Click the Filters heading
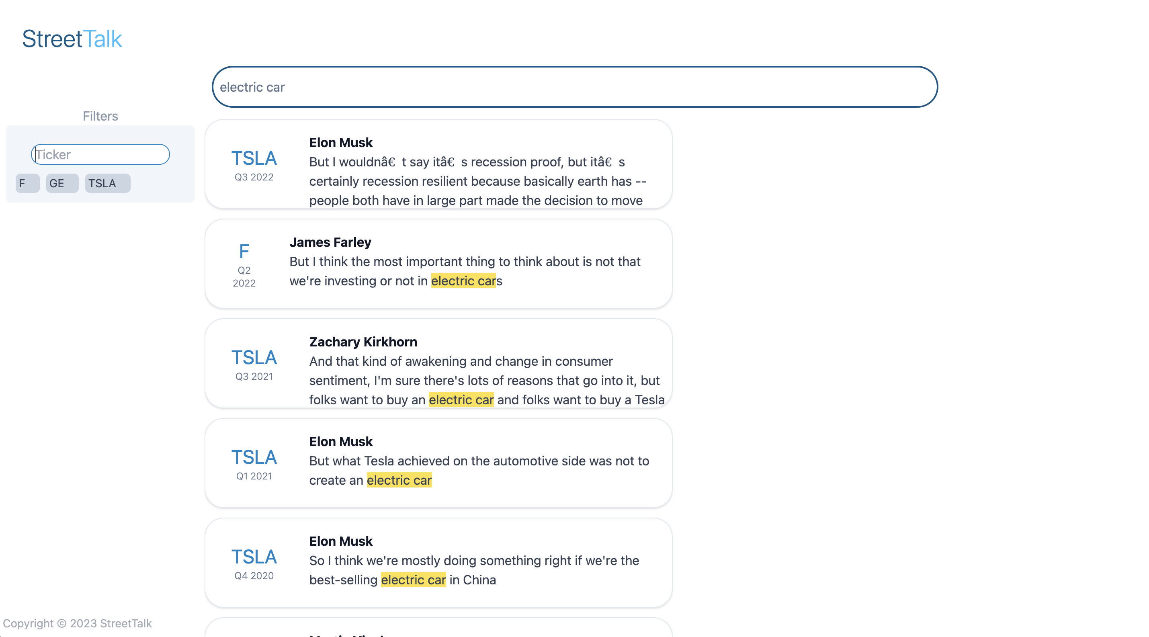Screen dimensions: 1149x637 [x=100, y=116]
